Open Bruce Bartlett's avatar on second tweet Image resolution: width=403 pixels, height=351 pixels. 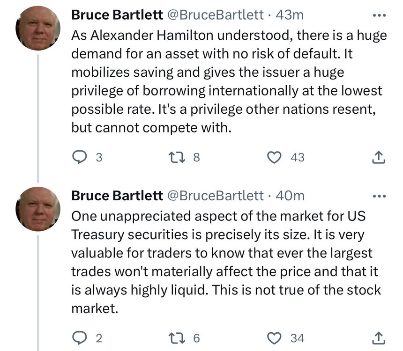[38, 208]
